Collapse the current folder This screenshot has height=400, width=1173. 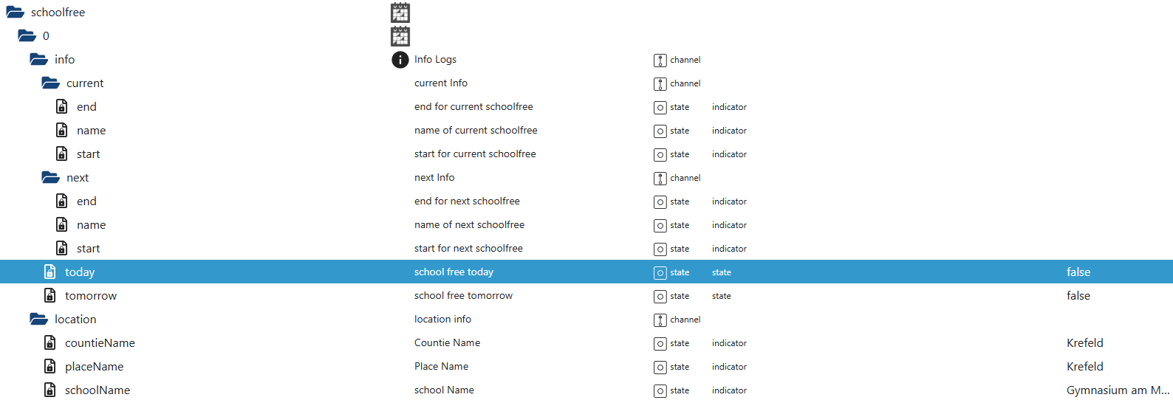[51, 83]
